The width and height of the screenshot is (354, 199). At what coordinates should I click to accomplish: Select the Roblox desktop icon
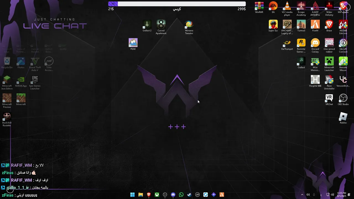[343, 118]
